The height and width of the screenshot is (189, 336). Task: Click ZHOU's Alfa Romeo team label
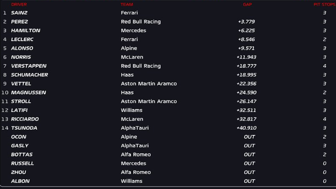tap(136, 172)
